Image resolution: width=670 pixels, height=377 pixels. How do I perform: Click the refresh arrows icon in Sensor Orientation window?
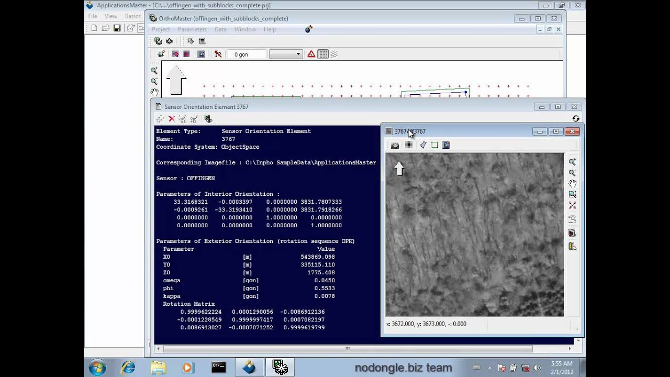[576, 119]
